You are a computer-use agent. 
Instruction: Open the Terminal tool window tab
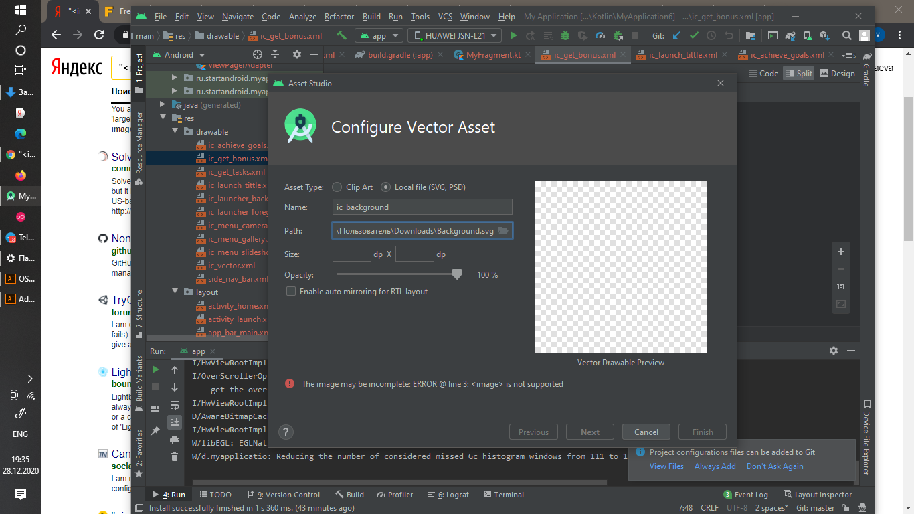(x=503, y=495)
